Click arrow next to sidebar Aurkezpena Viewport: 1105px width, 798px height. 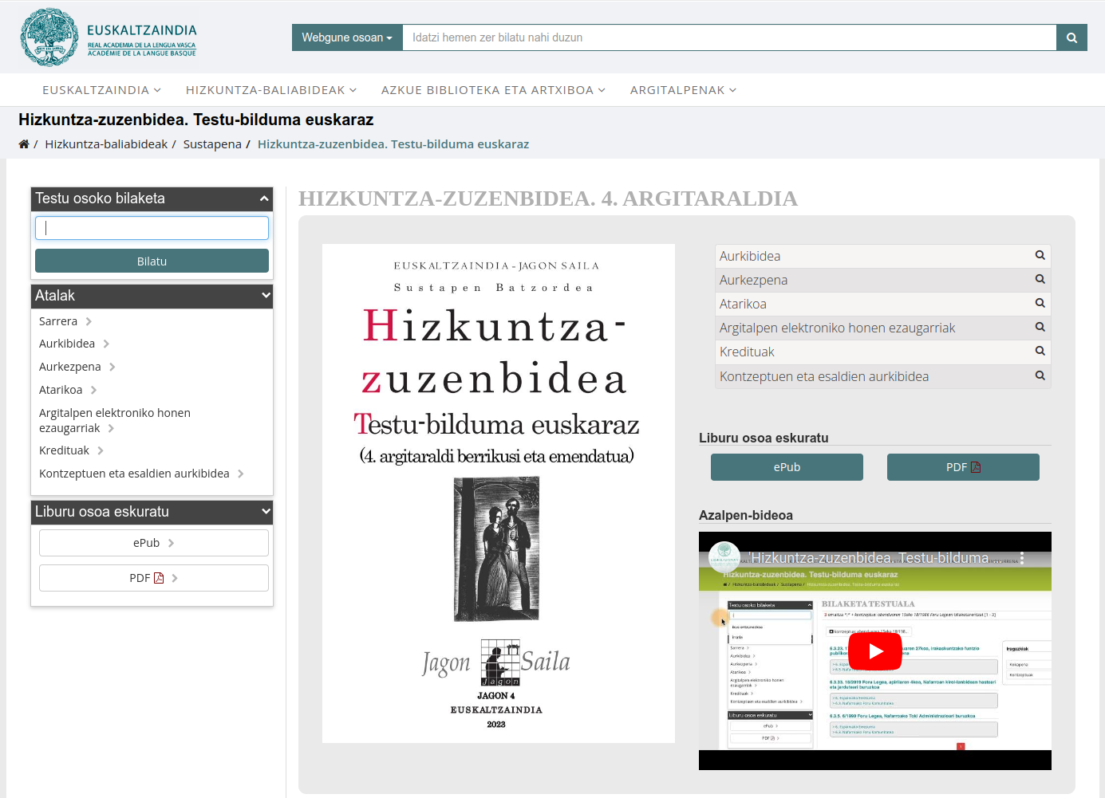coord(112,367)
